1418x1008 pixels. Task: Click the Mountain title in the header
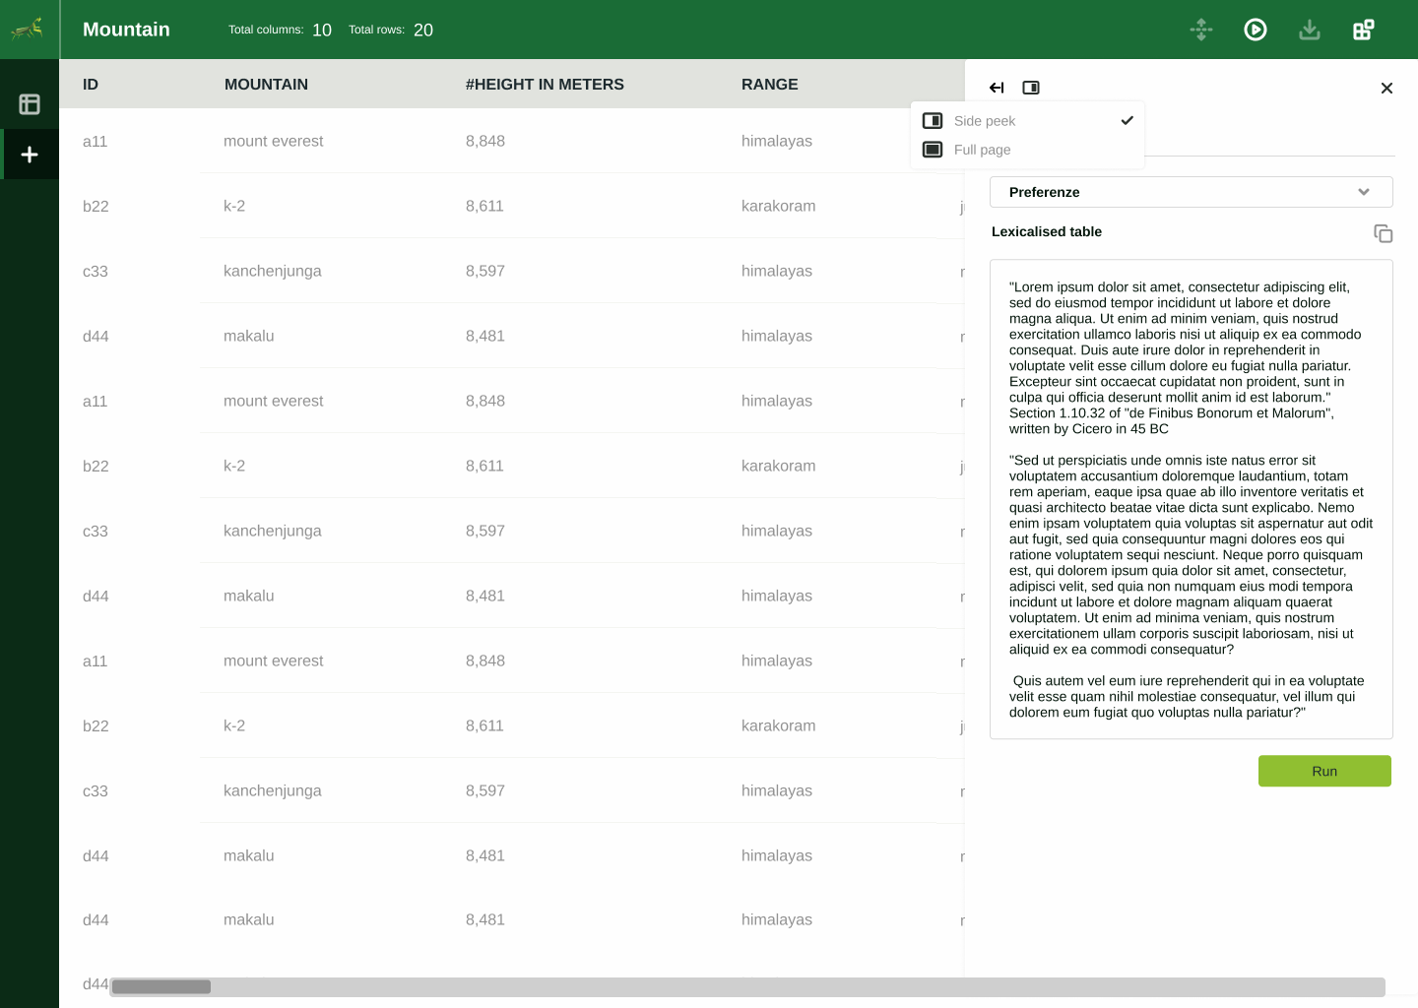[x=126, y=30]
